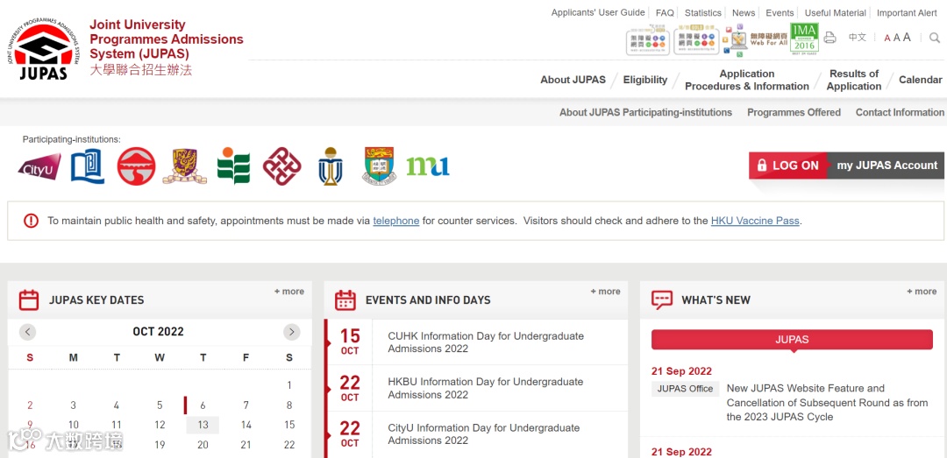
Task: Open the Statistics link
Action: (703, 12)
